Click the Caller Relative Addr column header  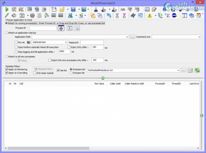pyautogui.click(x=138, y=84)
